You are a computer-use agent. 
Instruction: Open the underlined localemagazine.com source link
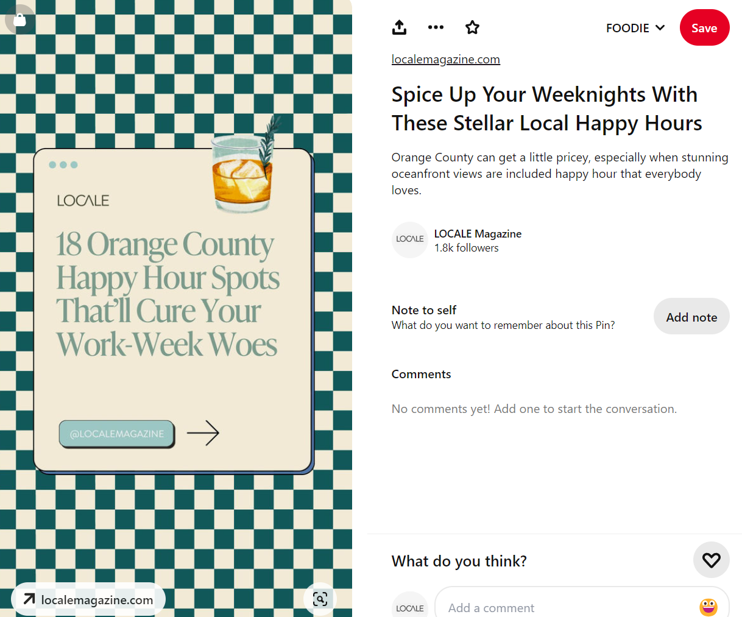(x=445, y=59)
